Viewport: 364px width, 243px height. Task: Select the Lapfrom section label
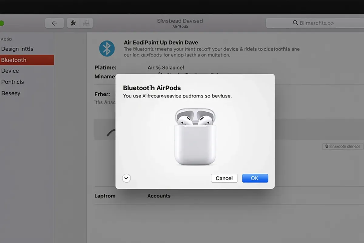pos(105,196)
